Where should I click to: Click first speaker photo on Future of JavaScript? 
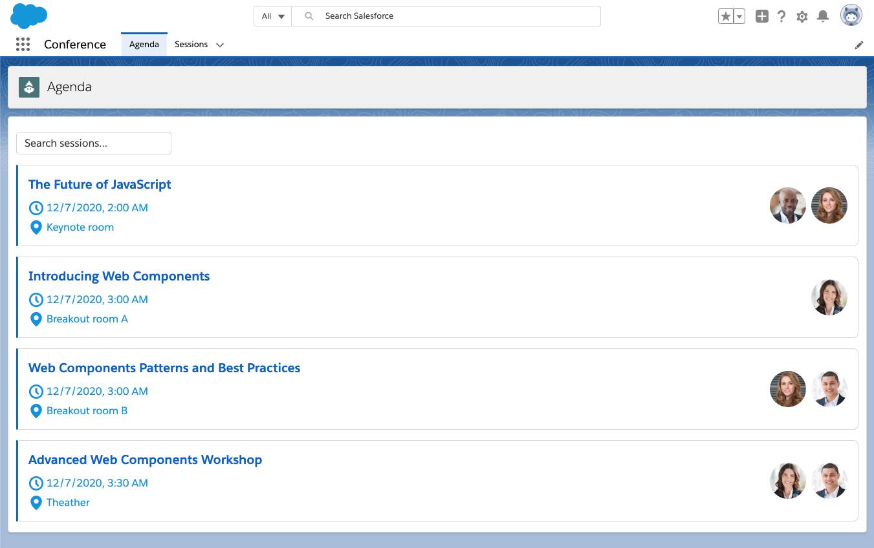[788, 205]
